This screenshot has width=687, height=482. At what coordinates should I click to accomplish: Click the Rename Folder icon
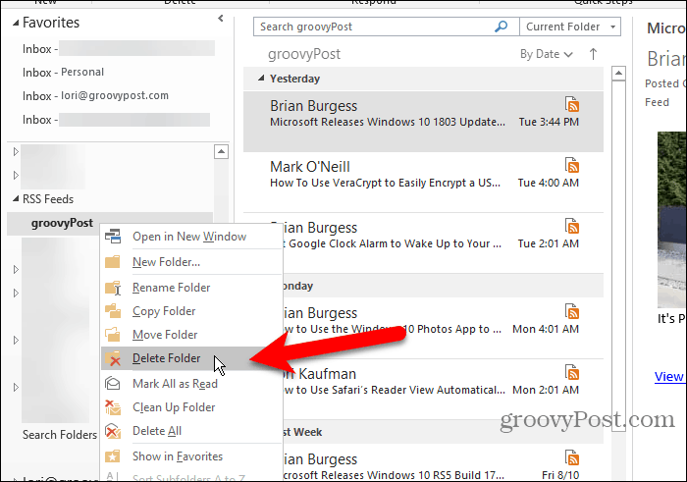coord(113,288)
